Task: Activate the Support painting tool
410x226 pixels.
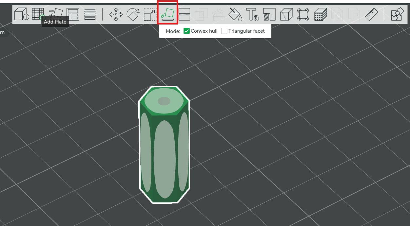Action: 269,14
